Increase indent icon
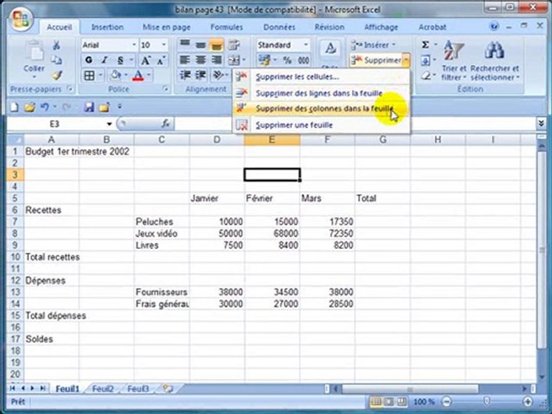The height and width of the screenshot is (414, 552). [x=201, y=75]
